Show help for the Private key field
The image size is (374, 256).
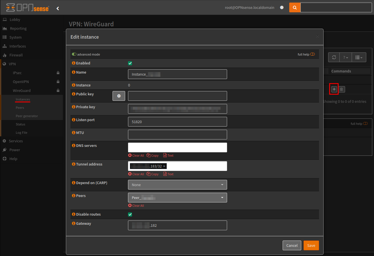pyautogui.click(x=74, y=107)
